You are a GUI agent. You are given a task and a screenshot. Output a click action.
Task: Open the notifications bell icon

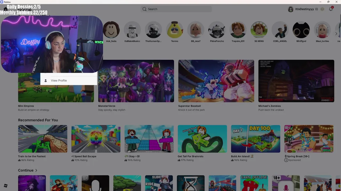pos(331,9)
